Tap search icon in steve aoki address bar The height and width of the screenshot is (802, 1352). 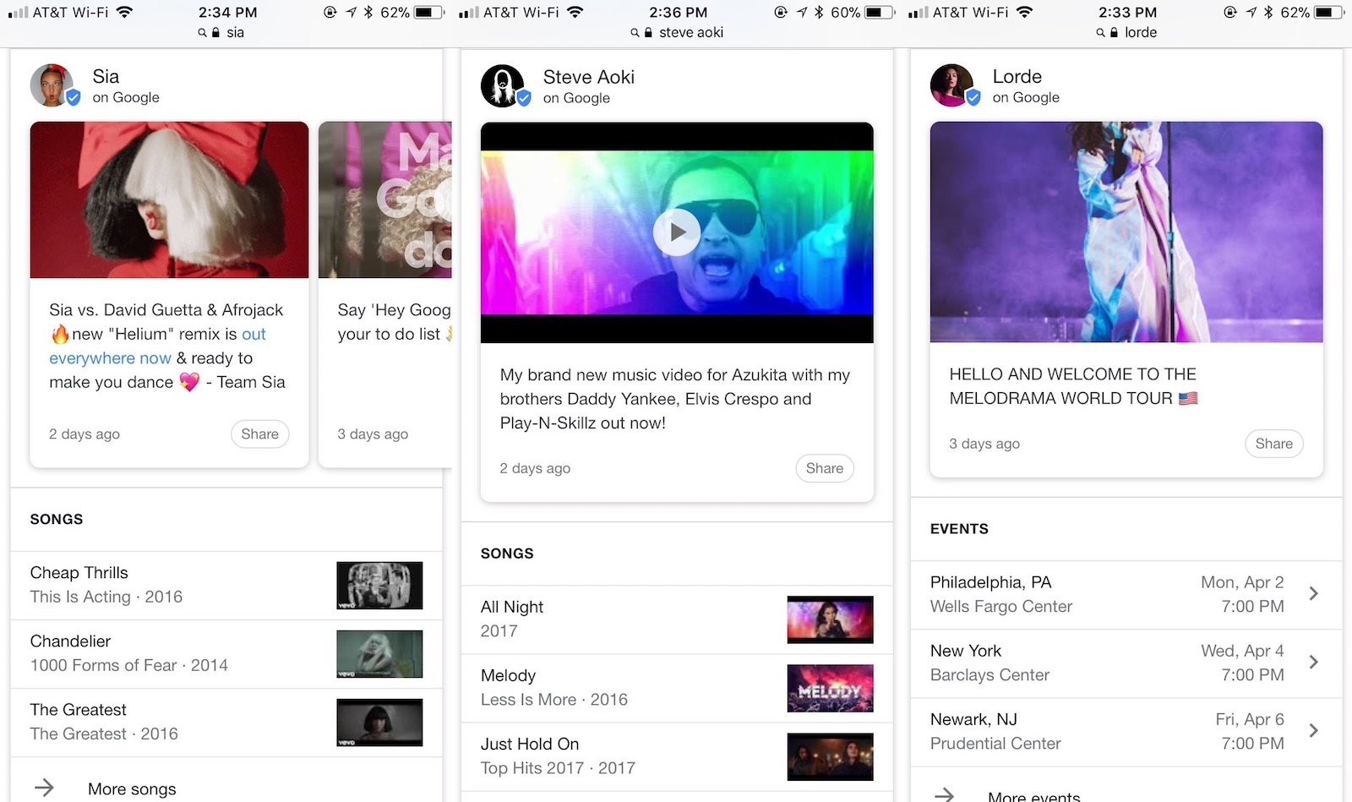pyautogui.click(x=635, y=33)
